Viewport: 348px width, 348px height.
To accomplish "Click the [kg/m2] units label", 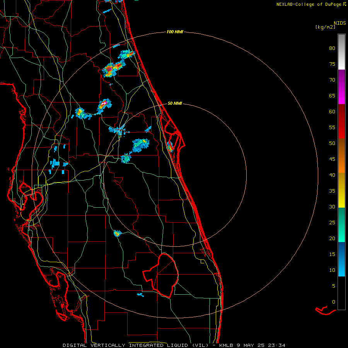I will pos(325,27).
